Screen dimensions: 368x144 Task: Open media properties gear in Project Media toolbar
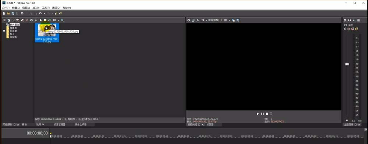(x=31, y=21)
